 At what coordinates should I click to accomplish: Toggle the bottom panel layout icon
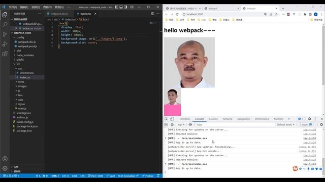(x=121, y=7)
